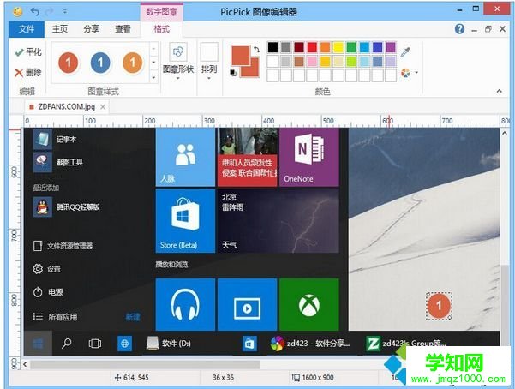
Task: Click the settings (设置) gear in image
Action: coord(47,269)
